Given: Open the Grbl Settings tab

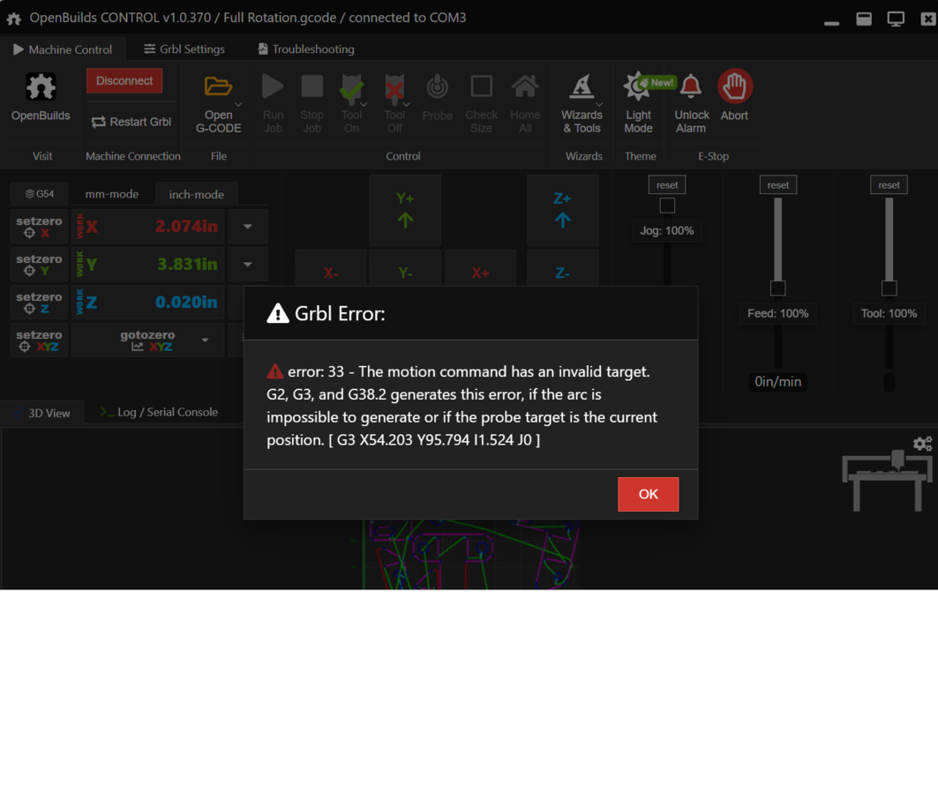Looking at the screenshot, I should pyautogui.click(x=184, y=49).
